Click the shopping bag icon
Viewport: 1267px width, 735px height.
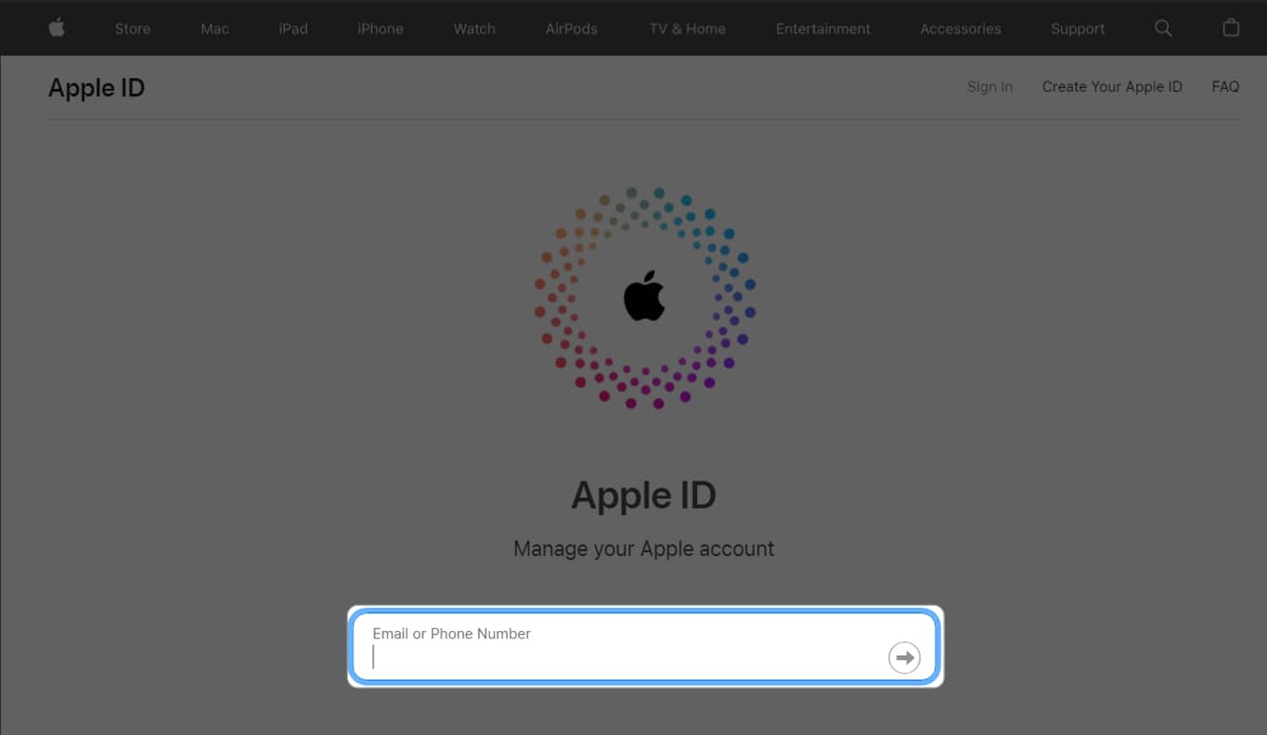pyautogui.click(x=1231, y=28)
